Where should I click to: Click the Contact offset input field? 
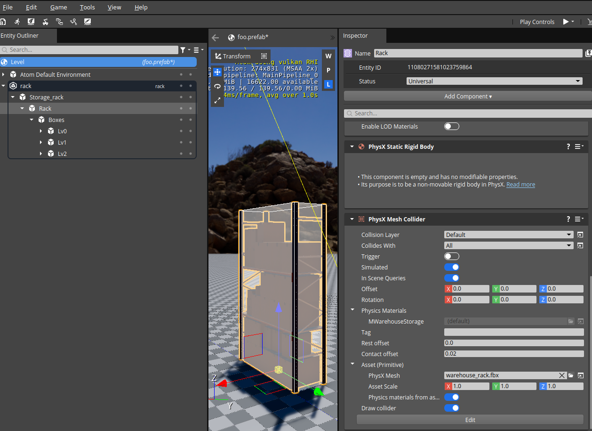click(x=513, y=354)
